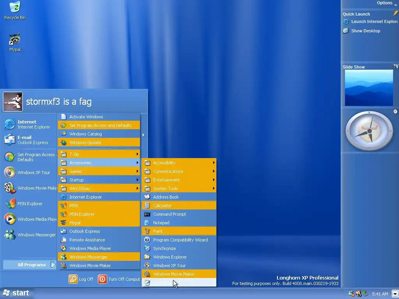Click the user account picture
The height and width of the screenshot is (299, 399).
pos(13,102)
